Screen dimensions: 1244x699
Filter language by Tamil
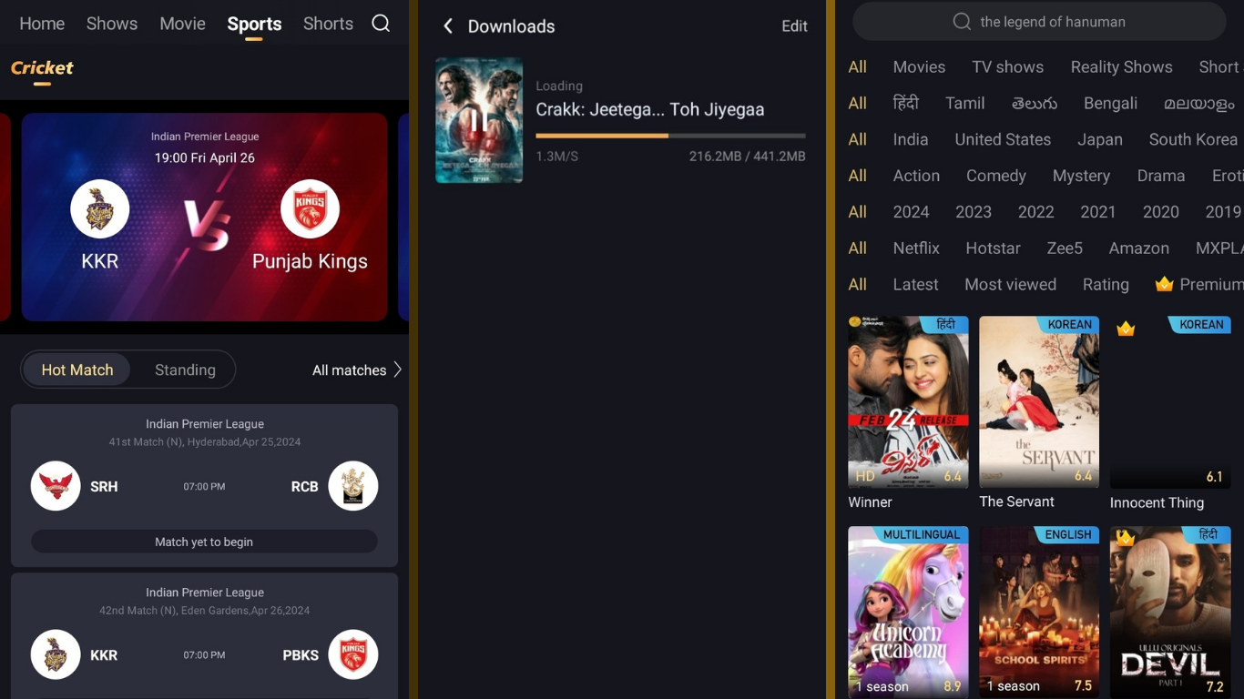[964, 103]
